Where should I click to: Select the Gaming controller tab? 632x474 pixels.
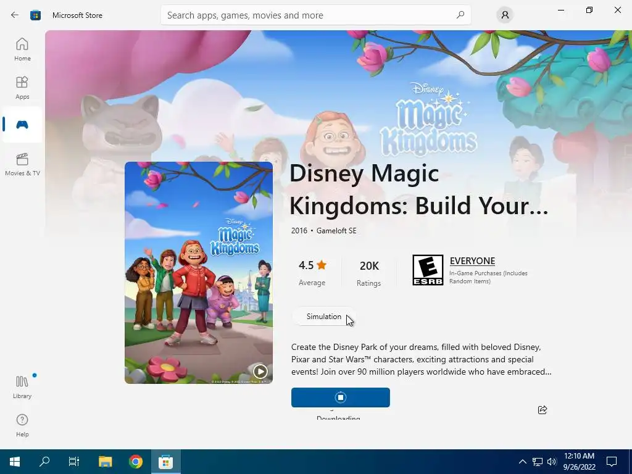pos(22,125)
